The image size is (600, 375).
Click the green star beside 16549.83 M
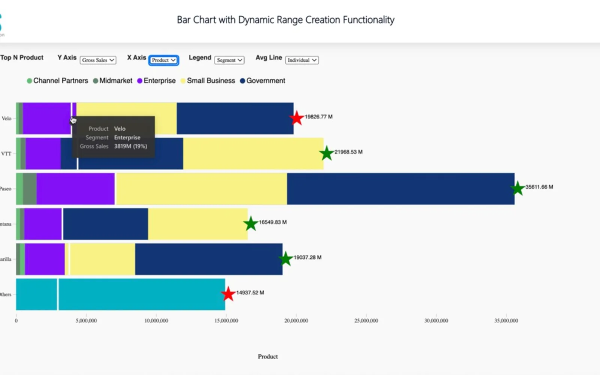(x=250, y=223)
